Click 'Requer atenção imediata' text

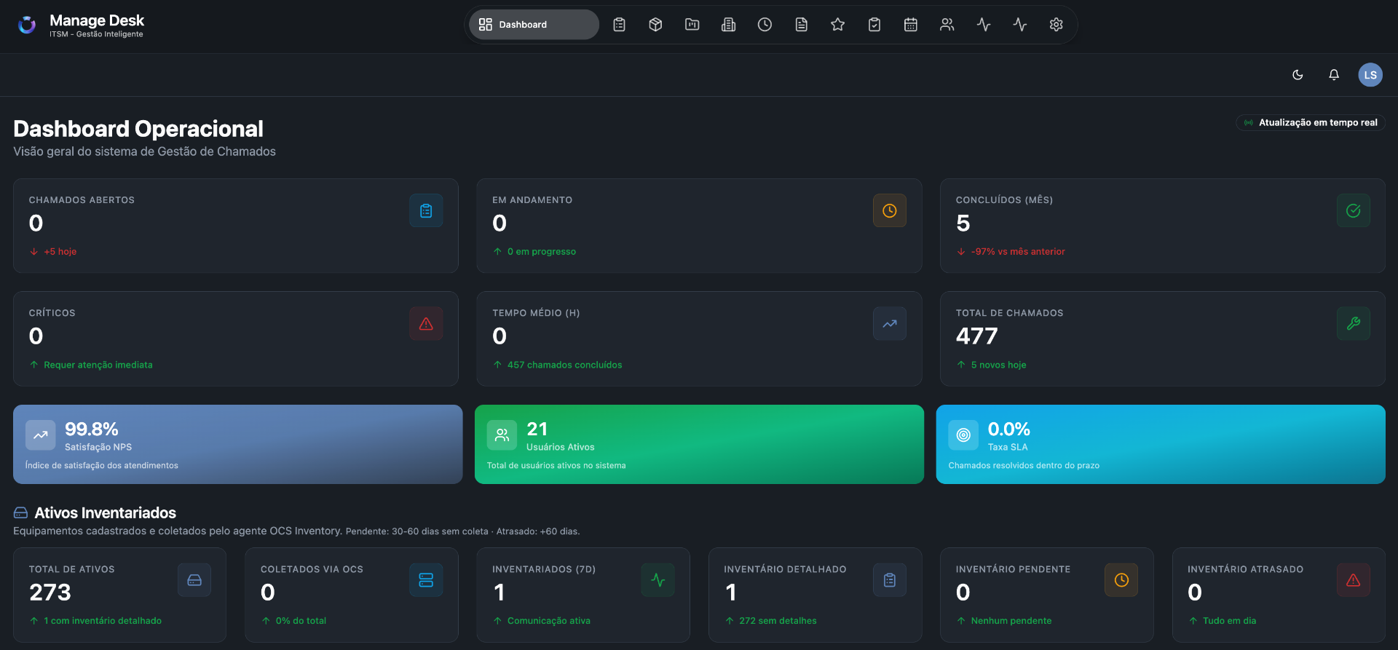click(x=98, y=365)
